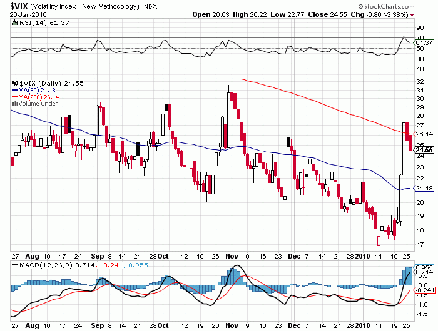The image size is (438, 331).
Task: Click the volume bars icon in legend
Action: pyautogui.click(x=15, y=104)
